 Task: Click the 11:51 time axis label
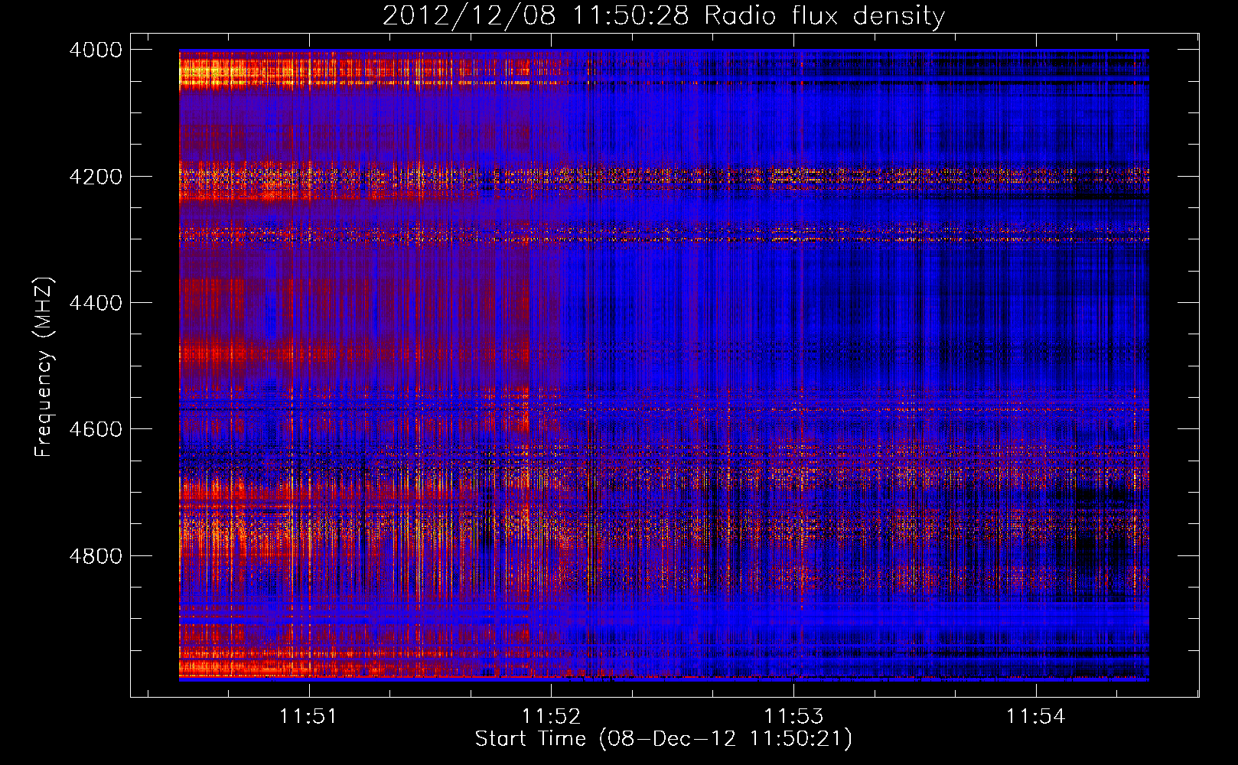[x=308, y=717]
